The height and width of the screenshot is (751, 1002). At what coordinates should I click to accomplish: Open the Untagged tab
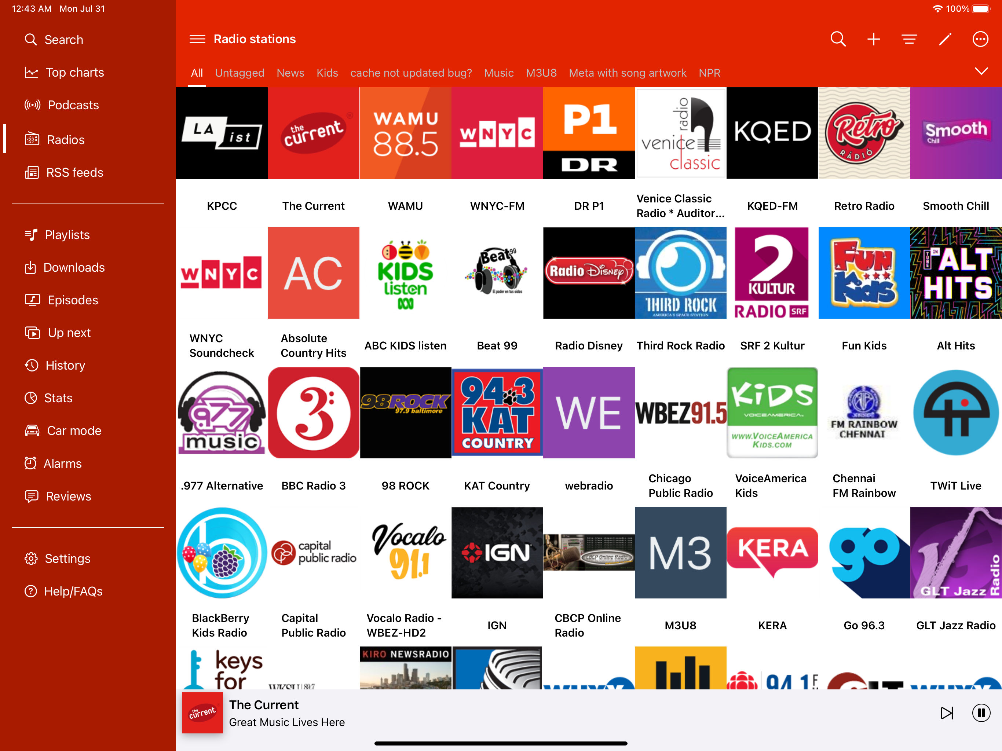(x=239, y=73)
